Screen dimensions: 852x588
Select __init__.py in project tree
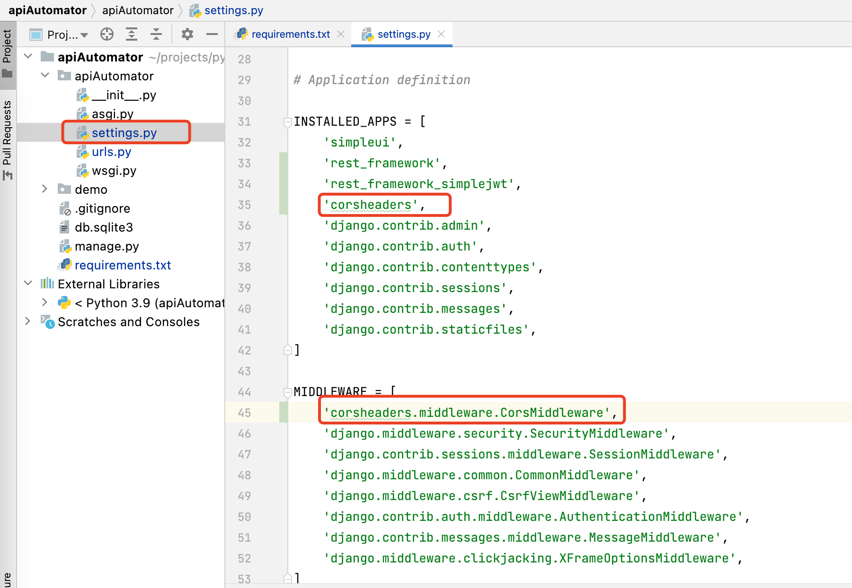[x=124, y=95]
